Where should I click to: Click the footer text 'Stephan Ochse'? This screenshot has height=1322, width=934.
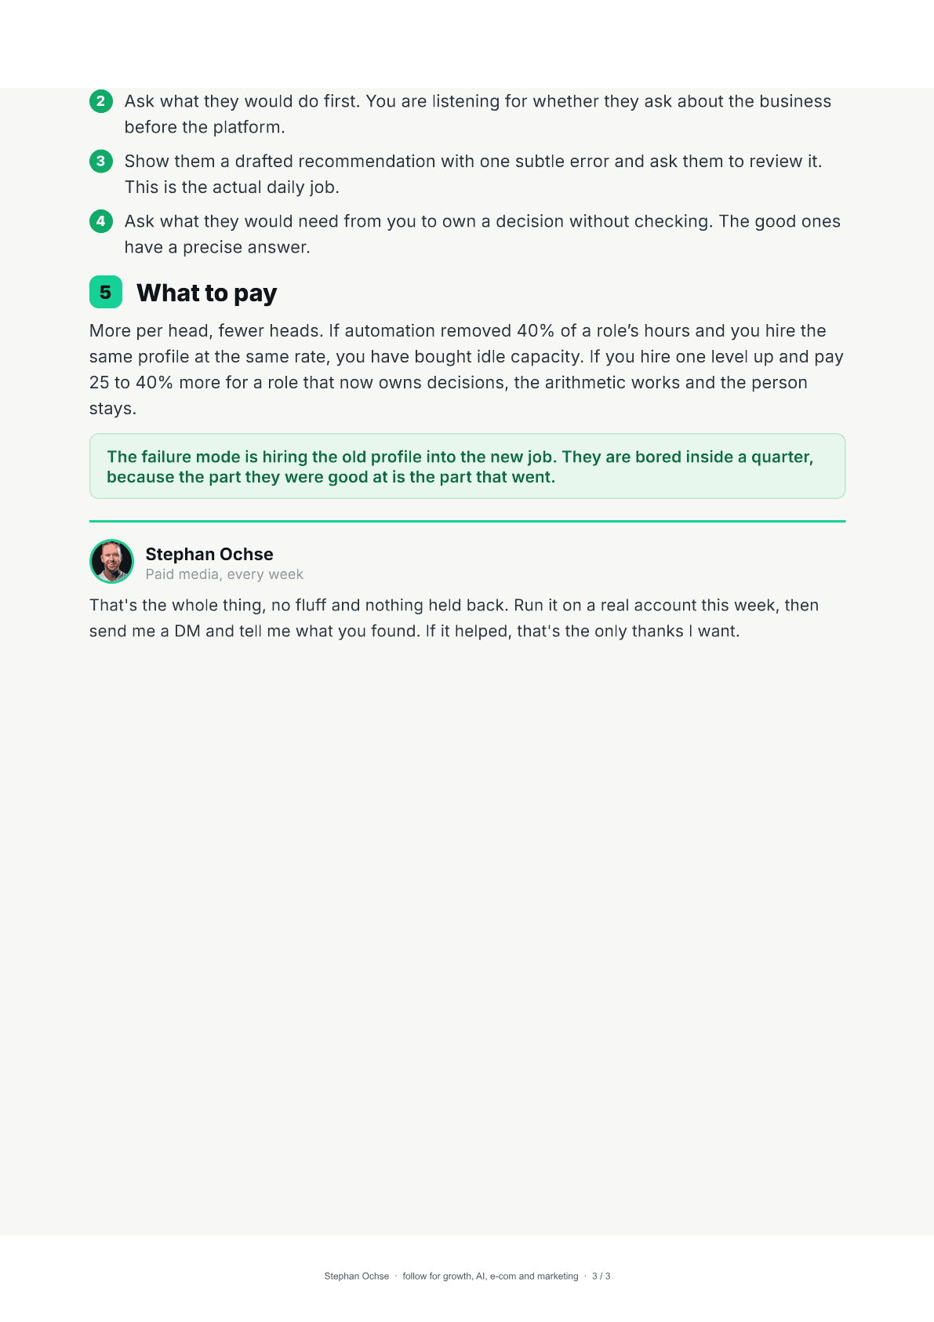(357, 1276)
